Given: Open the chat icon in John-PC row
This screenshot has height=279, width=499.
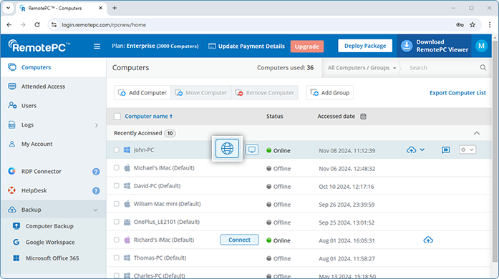Looking at the screenshot, I should [x=446, y=150].
